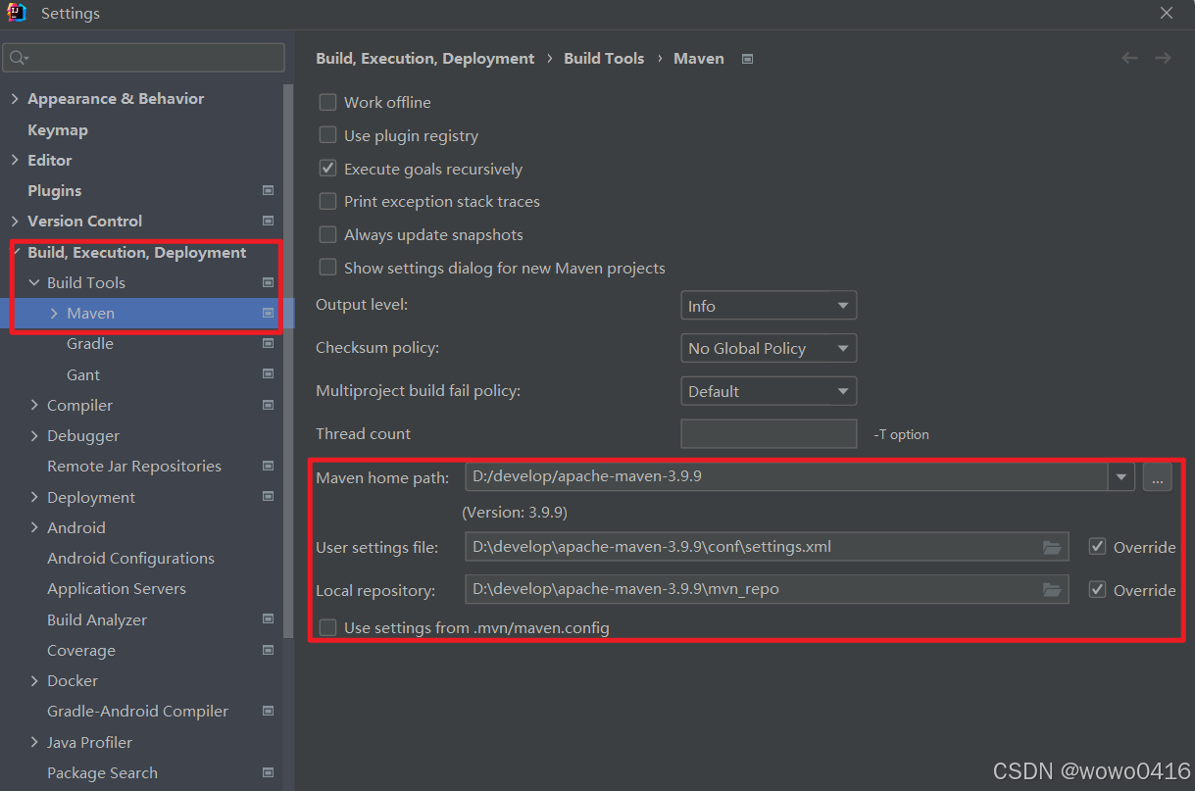Click the breadcrumb project icon after Maven

tap(747, 59)
